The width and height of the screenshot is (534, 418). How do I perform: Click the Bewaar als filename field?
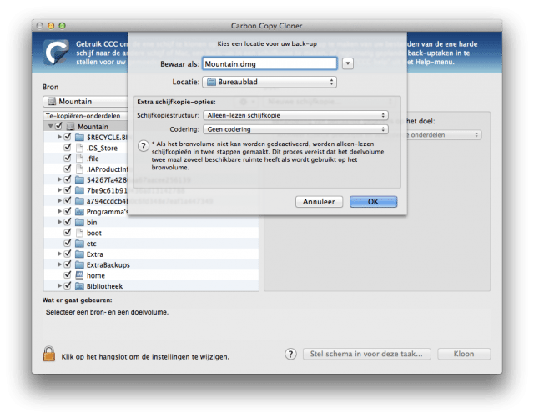pyautogui.click(x=270, y=63)
